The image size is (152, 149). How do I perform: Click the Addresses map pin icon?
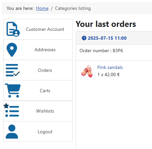coord(12,50)
